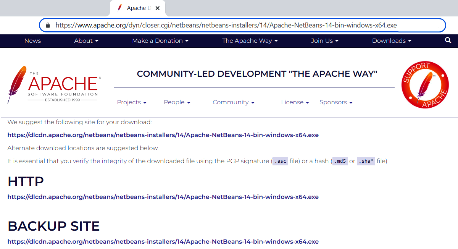The width and height of the screenshot is (458, 249).
Task: Click the .asc code label
Action: point(280,161)
